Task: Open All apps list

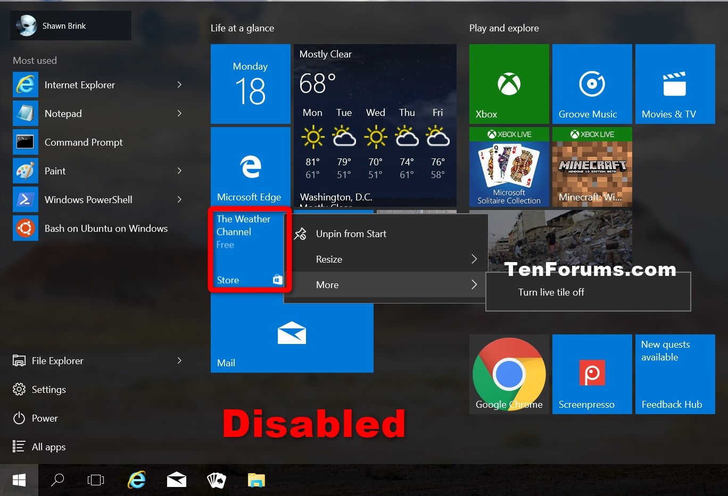Action: 48,447
